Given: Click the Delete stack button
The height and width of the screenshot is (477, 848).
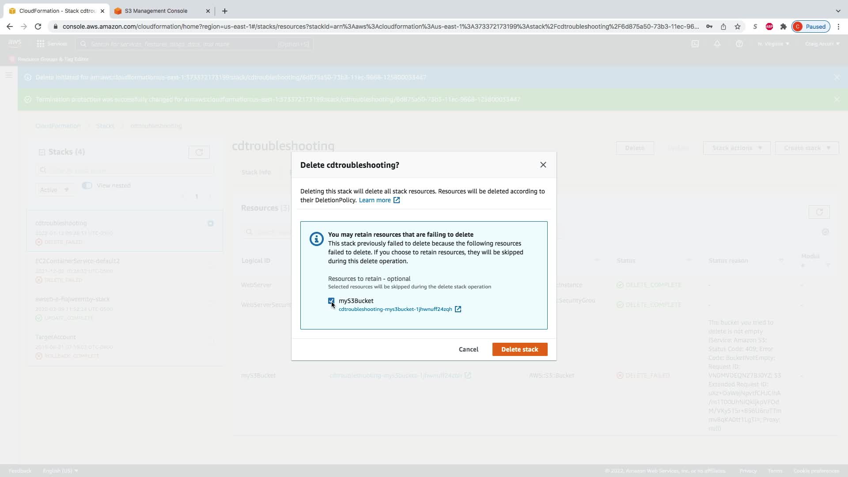Looking at the screenshot, I should 519,349.
